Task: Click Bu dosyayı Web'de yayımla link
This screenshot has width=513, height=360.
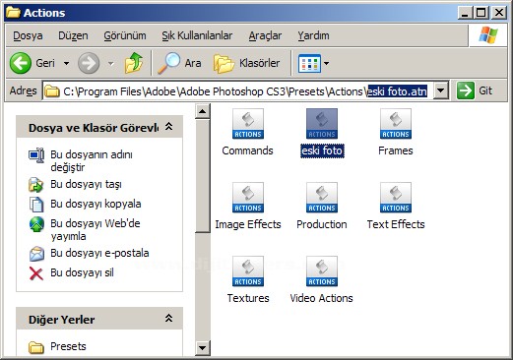Action: (96, 229)
